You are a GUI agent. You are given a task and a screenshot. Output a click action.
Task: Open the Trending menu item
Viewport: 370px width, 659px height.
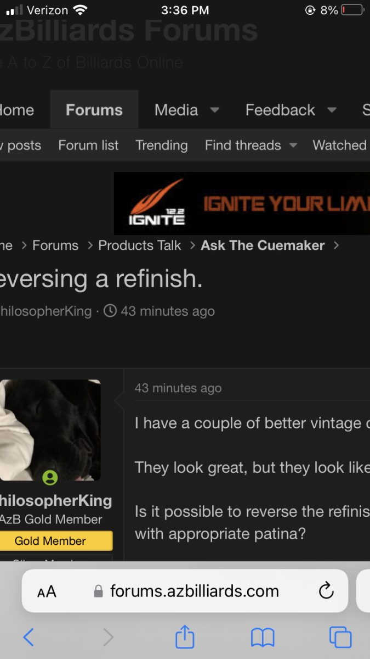pos(162,146)
